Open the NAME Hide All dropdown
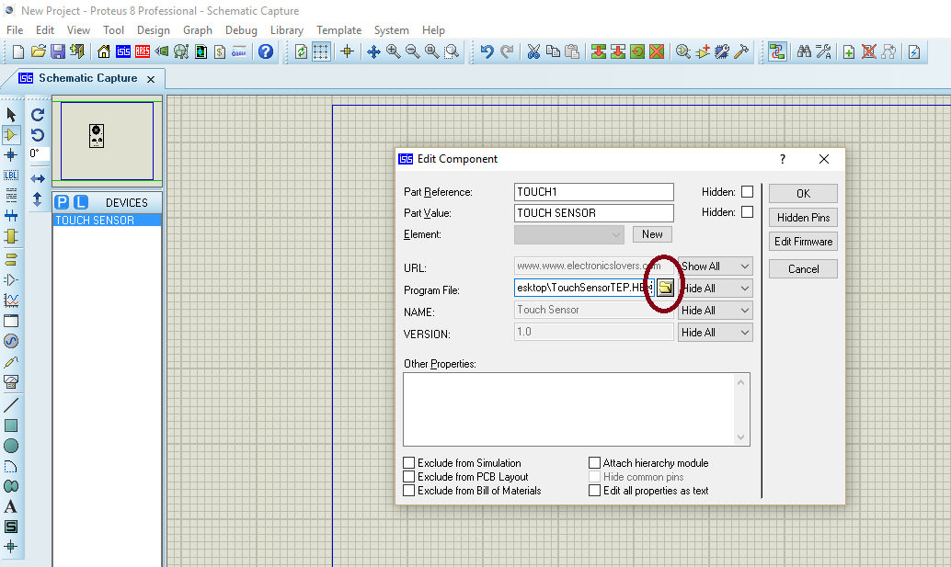 click(x=715, y=311)
